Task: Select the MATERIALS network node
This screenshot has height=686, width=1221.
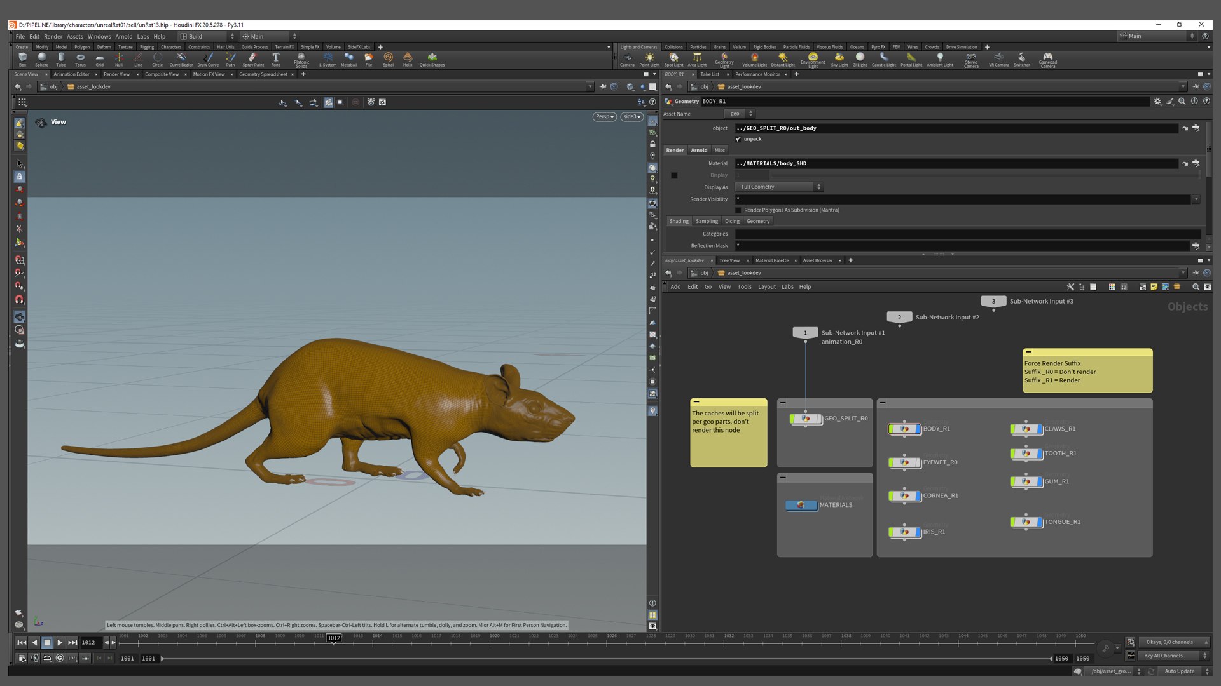Action: tap(801, 505)
